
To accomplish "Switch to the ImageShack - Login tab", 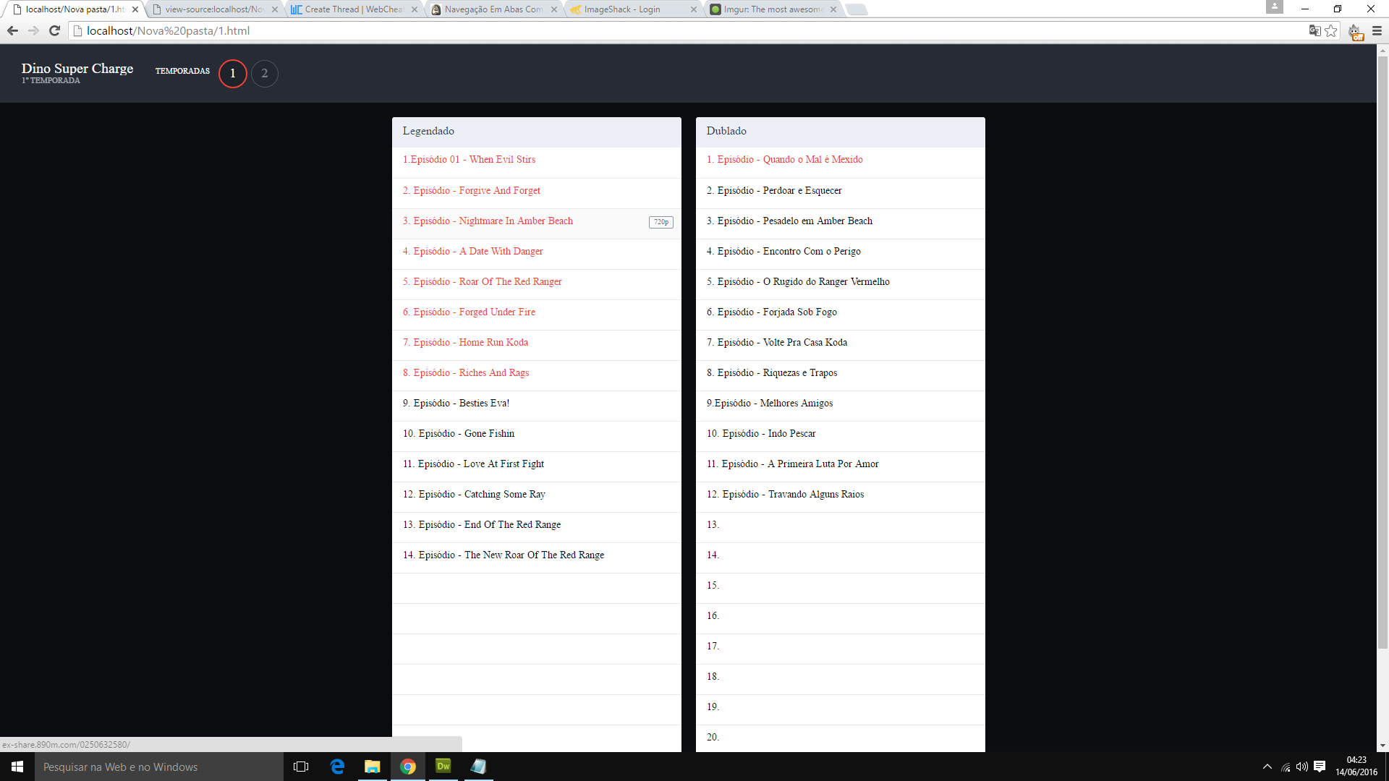I will 632,9.
